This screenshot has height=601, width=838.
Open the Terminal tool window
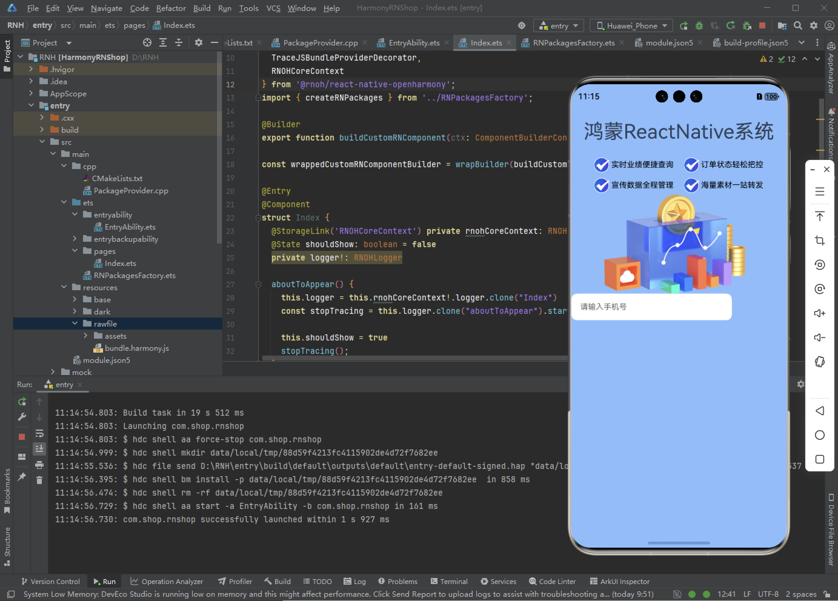pos(449,581)
